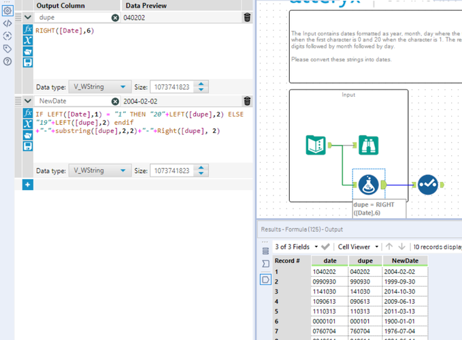Grab the dupe expression reorder handle

(18, 18)
